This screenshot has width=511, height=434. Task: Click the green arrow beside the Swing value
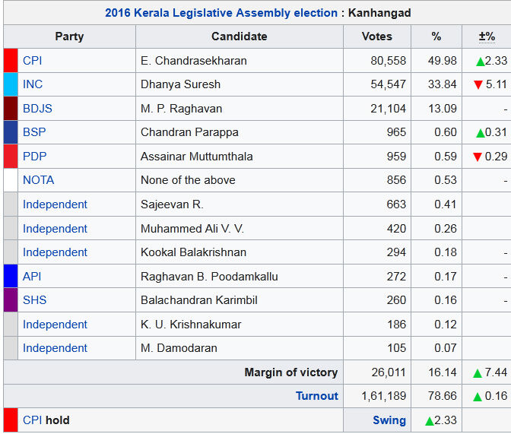[429, 420]
